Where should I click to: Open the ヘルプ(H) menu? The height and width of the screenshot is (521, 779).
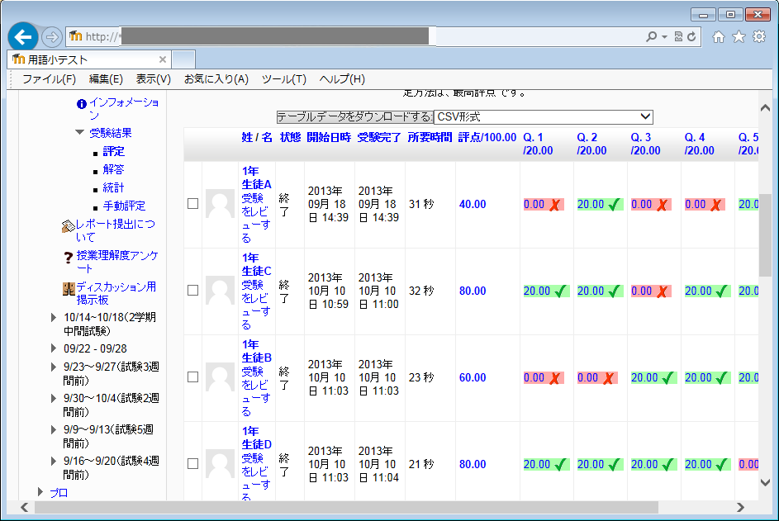pos(342,79)
